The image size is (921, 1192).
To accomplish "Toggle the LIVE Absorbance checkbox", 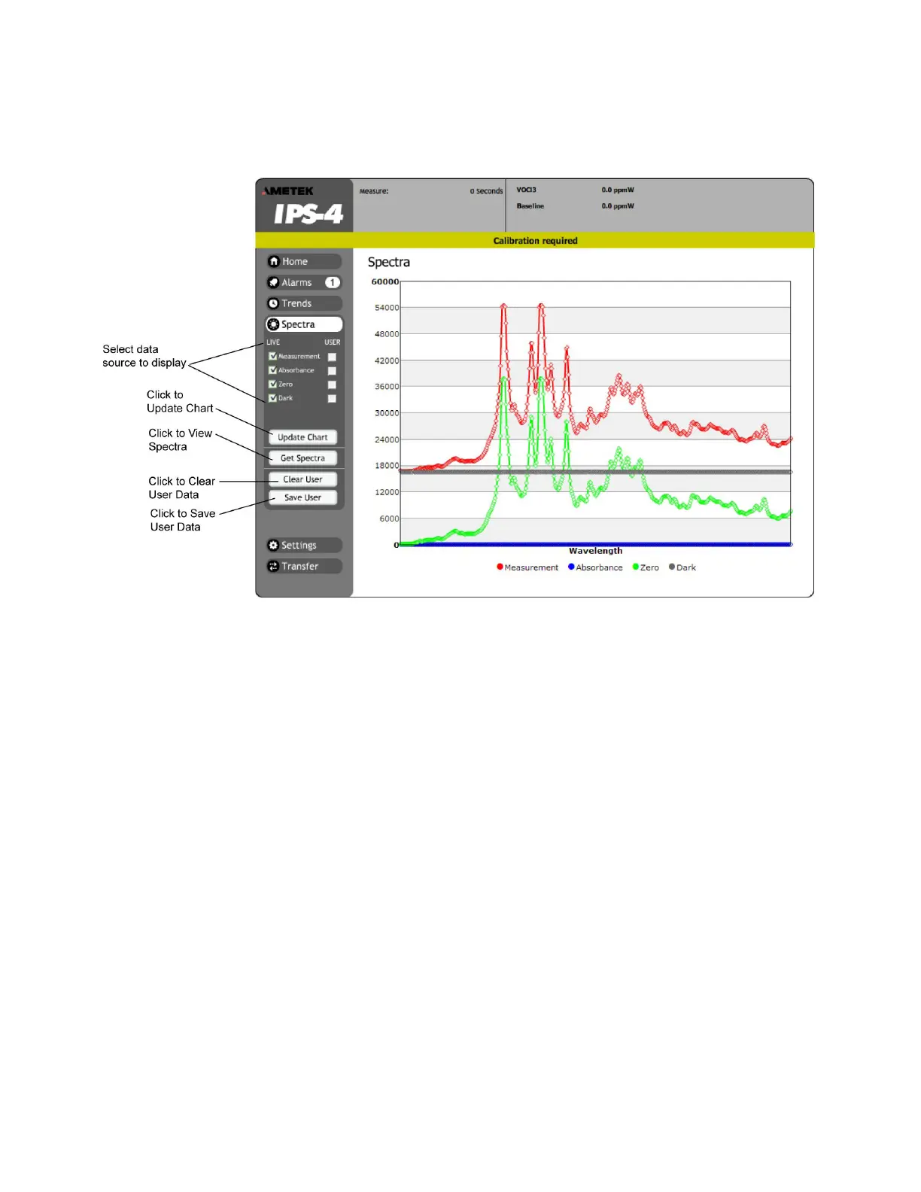I will point(272,370).
